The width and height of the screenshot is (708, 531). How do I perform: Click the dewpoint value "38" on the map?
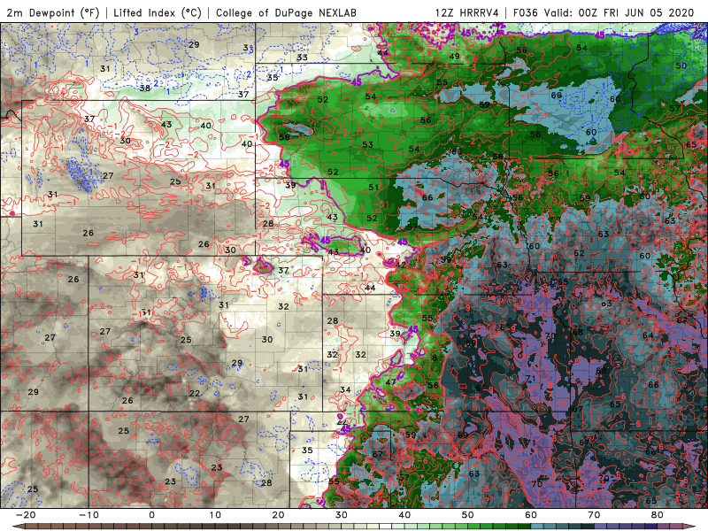pos(144,88)
